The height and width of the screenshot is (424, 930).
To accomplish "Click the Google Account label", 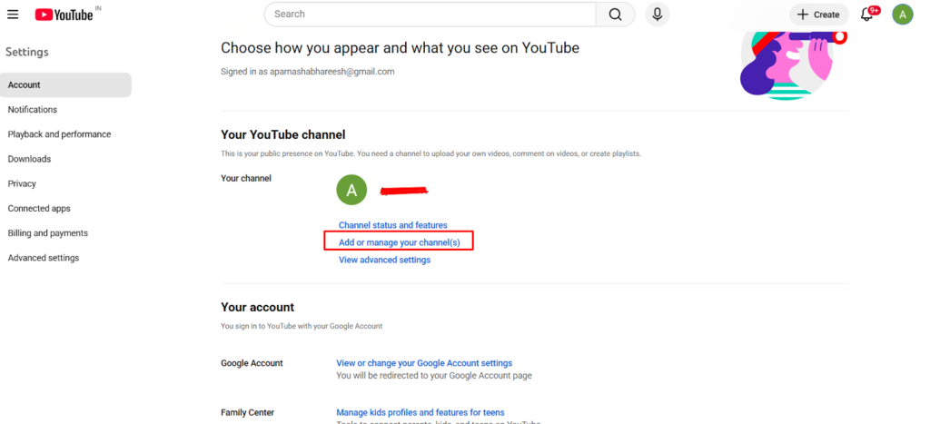I will click(x=252, y=363).
